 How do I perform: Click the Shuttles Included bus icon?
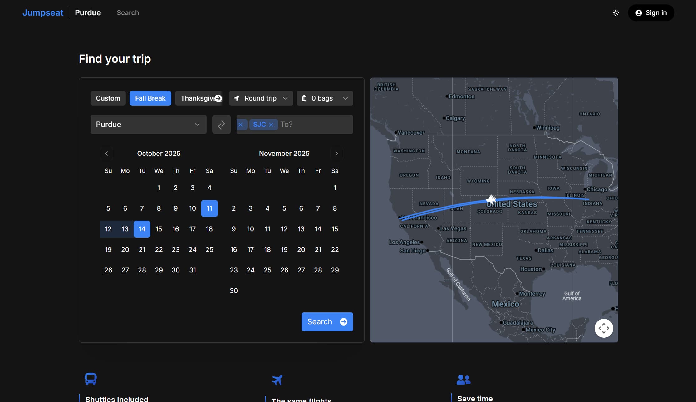(91, 379)
